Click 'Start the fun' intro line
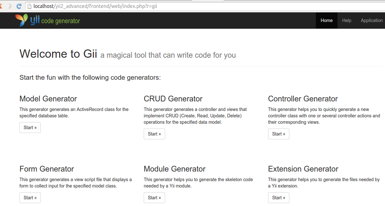 [x=90, y=77]
